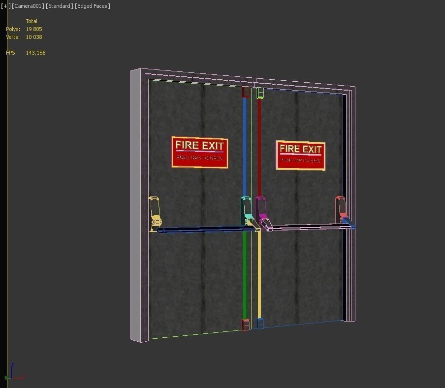Screen dimensions: 445x388
Task: Click the Polys count value 19 805
Action: 34,29
